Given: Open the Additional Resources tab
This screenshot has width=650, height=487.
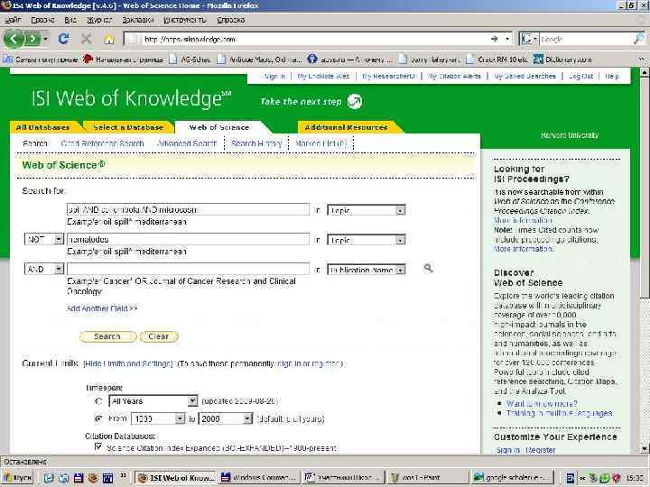Looking at the screenshot, I should 346,127.
